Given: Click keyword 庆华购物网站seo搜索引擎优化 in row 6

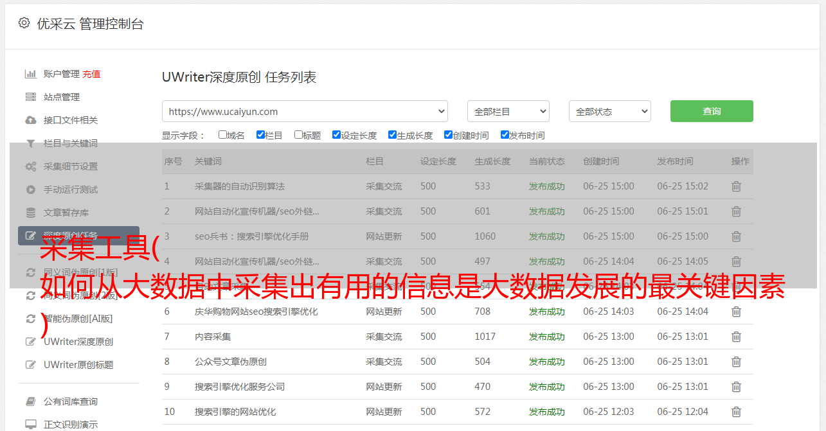Looking at the screenshot, I should point(256,312).
